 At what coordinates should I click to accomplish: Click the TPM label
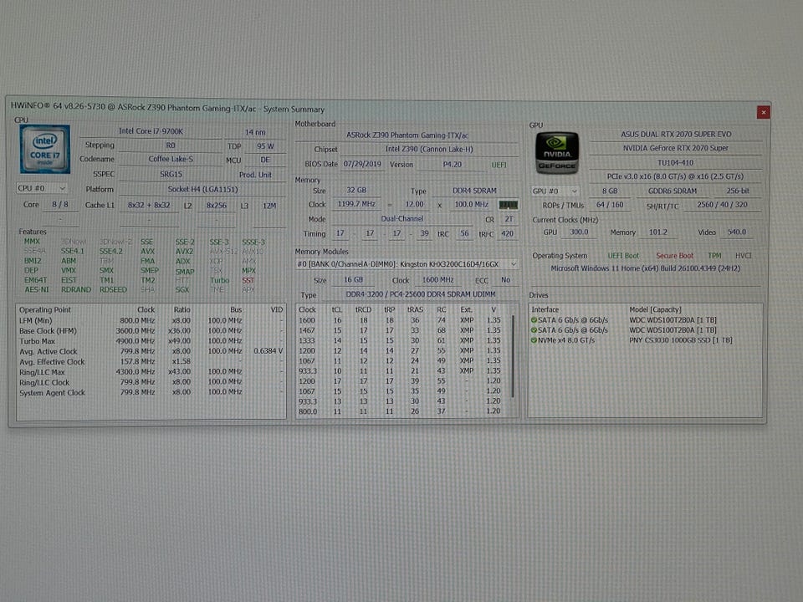(x=714, y=256)
